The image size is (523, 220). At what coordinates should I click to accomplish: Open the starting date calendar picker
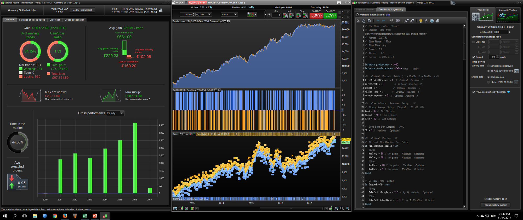pyautogui.click(x=516, y=71)
